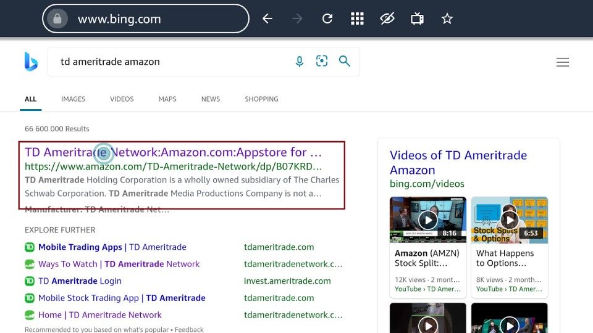Open TD Ameritrade Network Amazon Appstore result

pyautogui.click(x=173, y=152)
